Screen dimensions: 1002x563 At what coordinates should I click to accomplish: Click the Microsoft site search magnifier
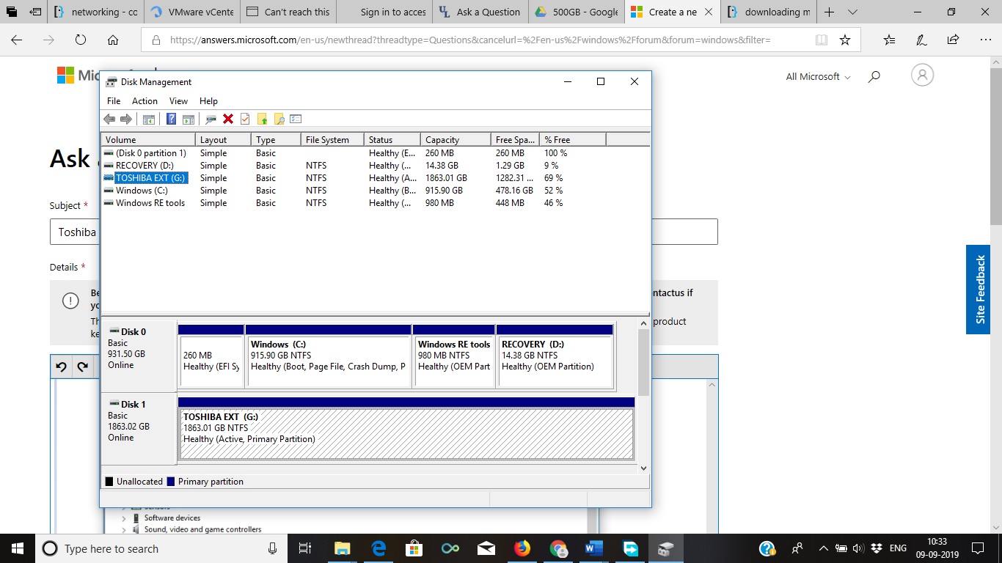(x=874, y=76)
